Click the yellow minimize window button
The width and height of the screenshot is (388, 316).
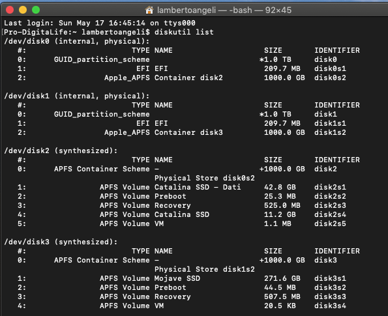click(x=23, y=10)
